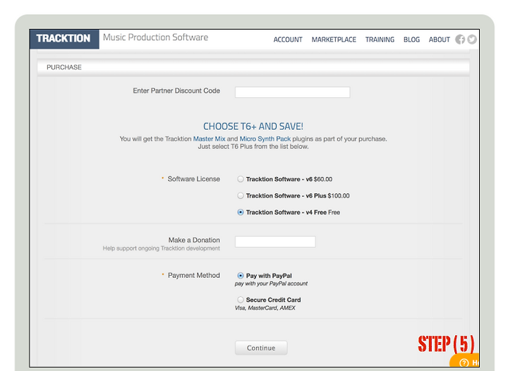Click the TRACKTION logo

tap(64, 39)
